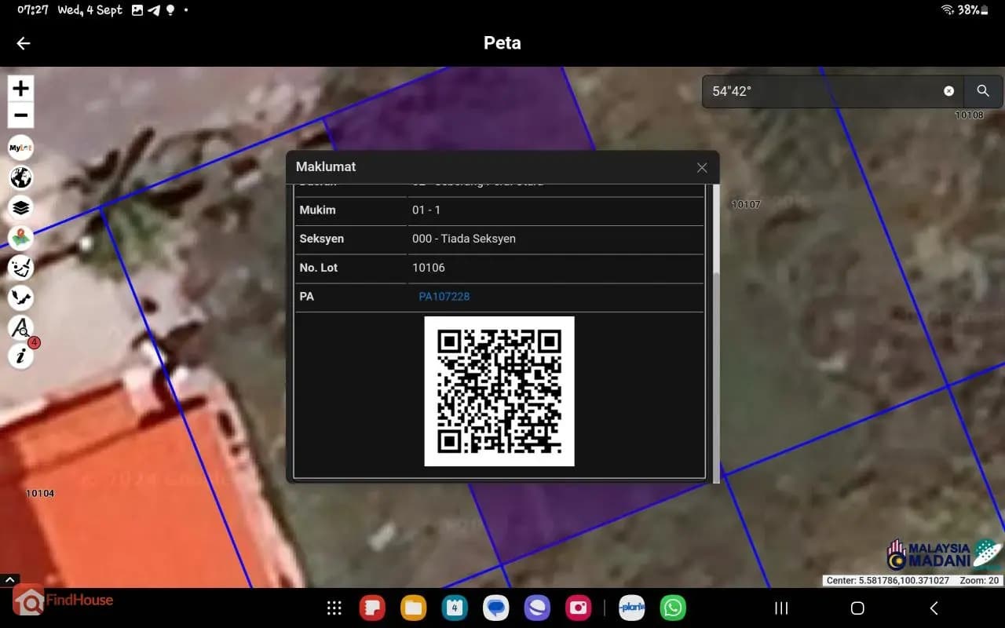Open the MyLot tool

pyautogui.click(x=20, y=148)
